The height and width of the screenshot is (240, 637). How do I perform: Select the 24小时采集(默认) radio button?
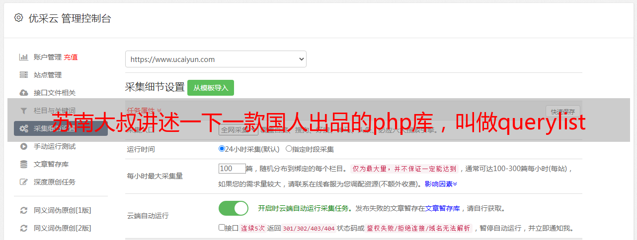[222, 148]
